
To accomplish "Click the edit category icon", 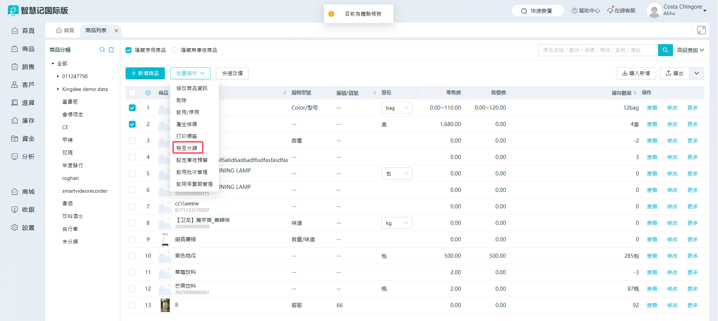I will point(111,50).
